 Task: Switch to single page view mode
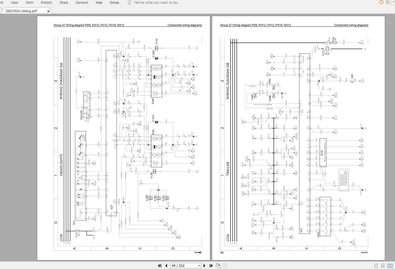tap(376, 266)
